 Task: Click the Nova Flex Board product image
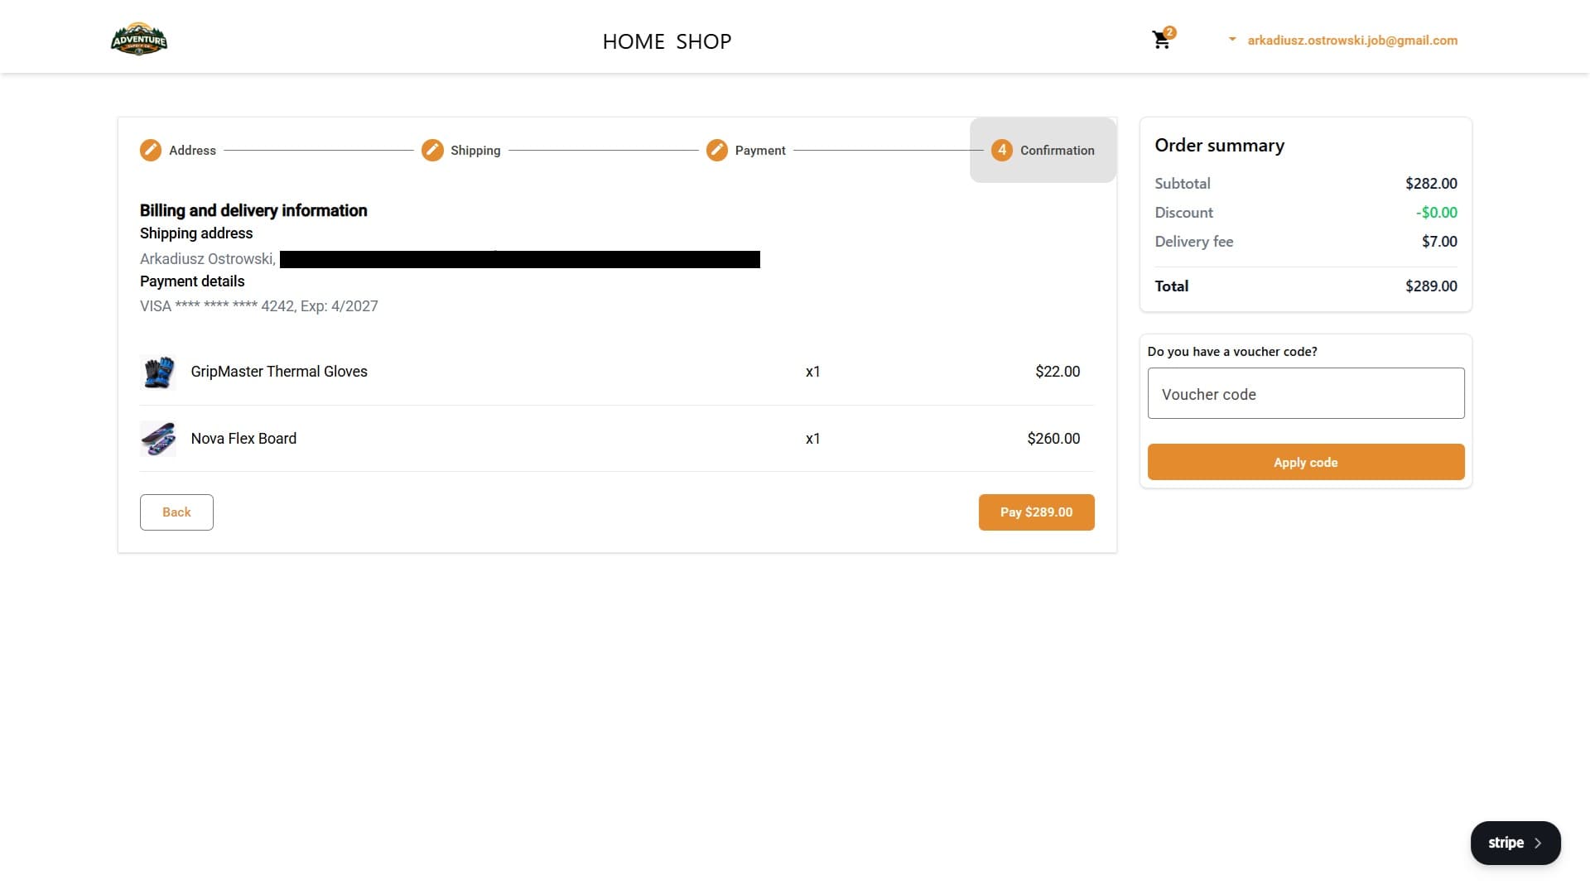click(x=158, y=439)
